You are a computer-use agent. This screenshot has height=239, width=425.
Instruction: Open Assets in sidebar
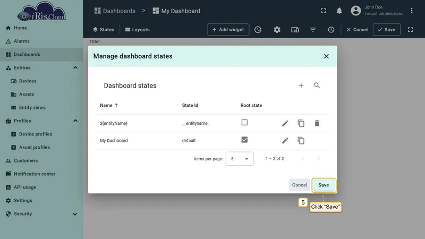[x=41, y=95]
